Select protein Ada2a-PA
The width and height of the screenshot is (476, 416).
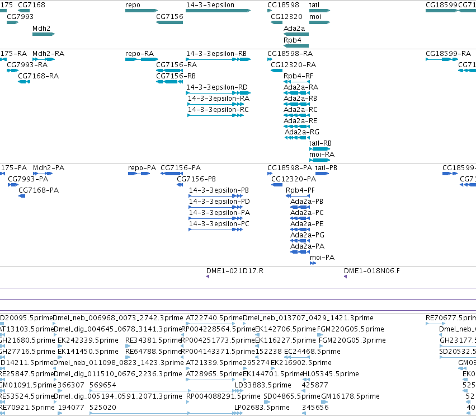300,252
